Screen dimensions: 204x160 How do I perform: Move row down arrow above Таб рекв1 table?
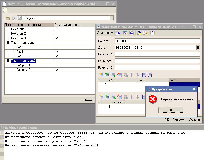pyautogui.click(x=138, y=97)
